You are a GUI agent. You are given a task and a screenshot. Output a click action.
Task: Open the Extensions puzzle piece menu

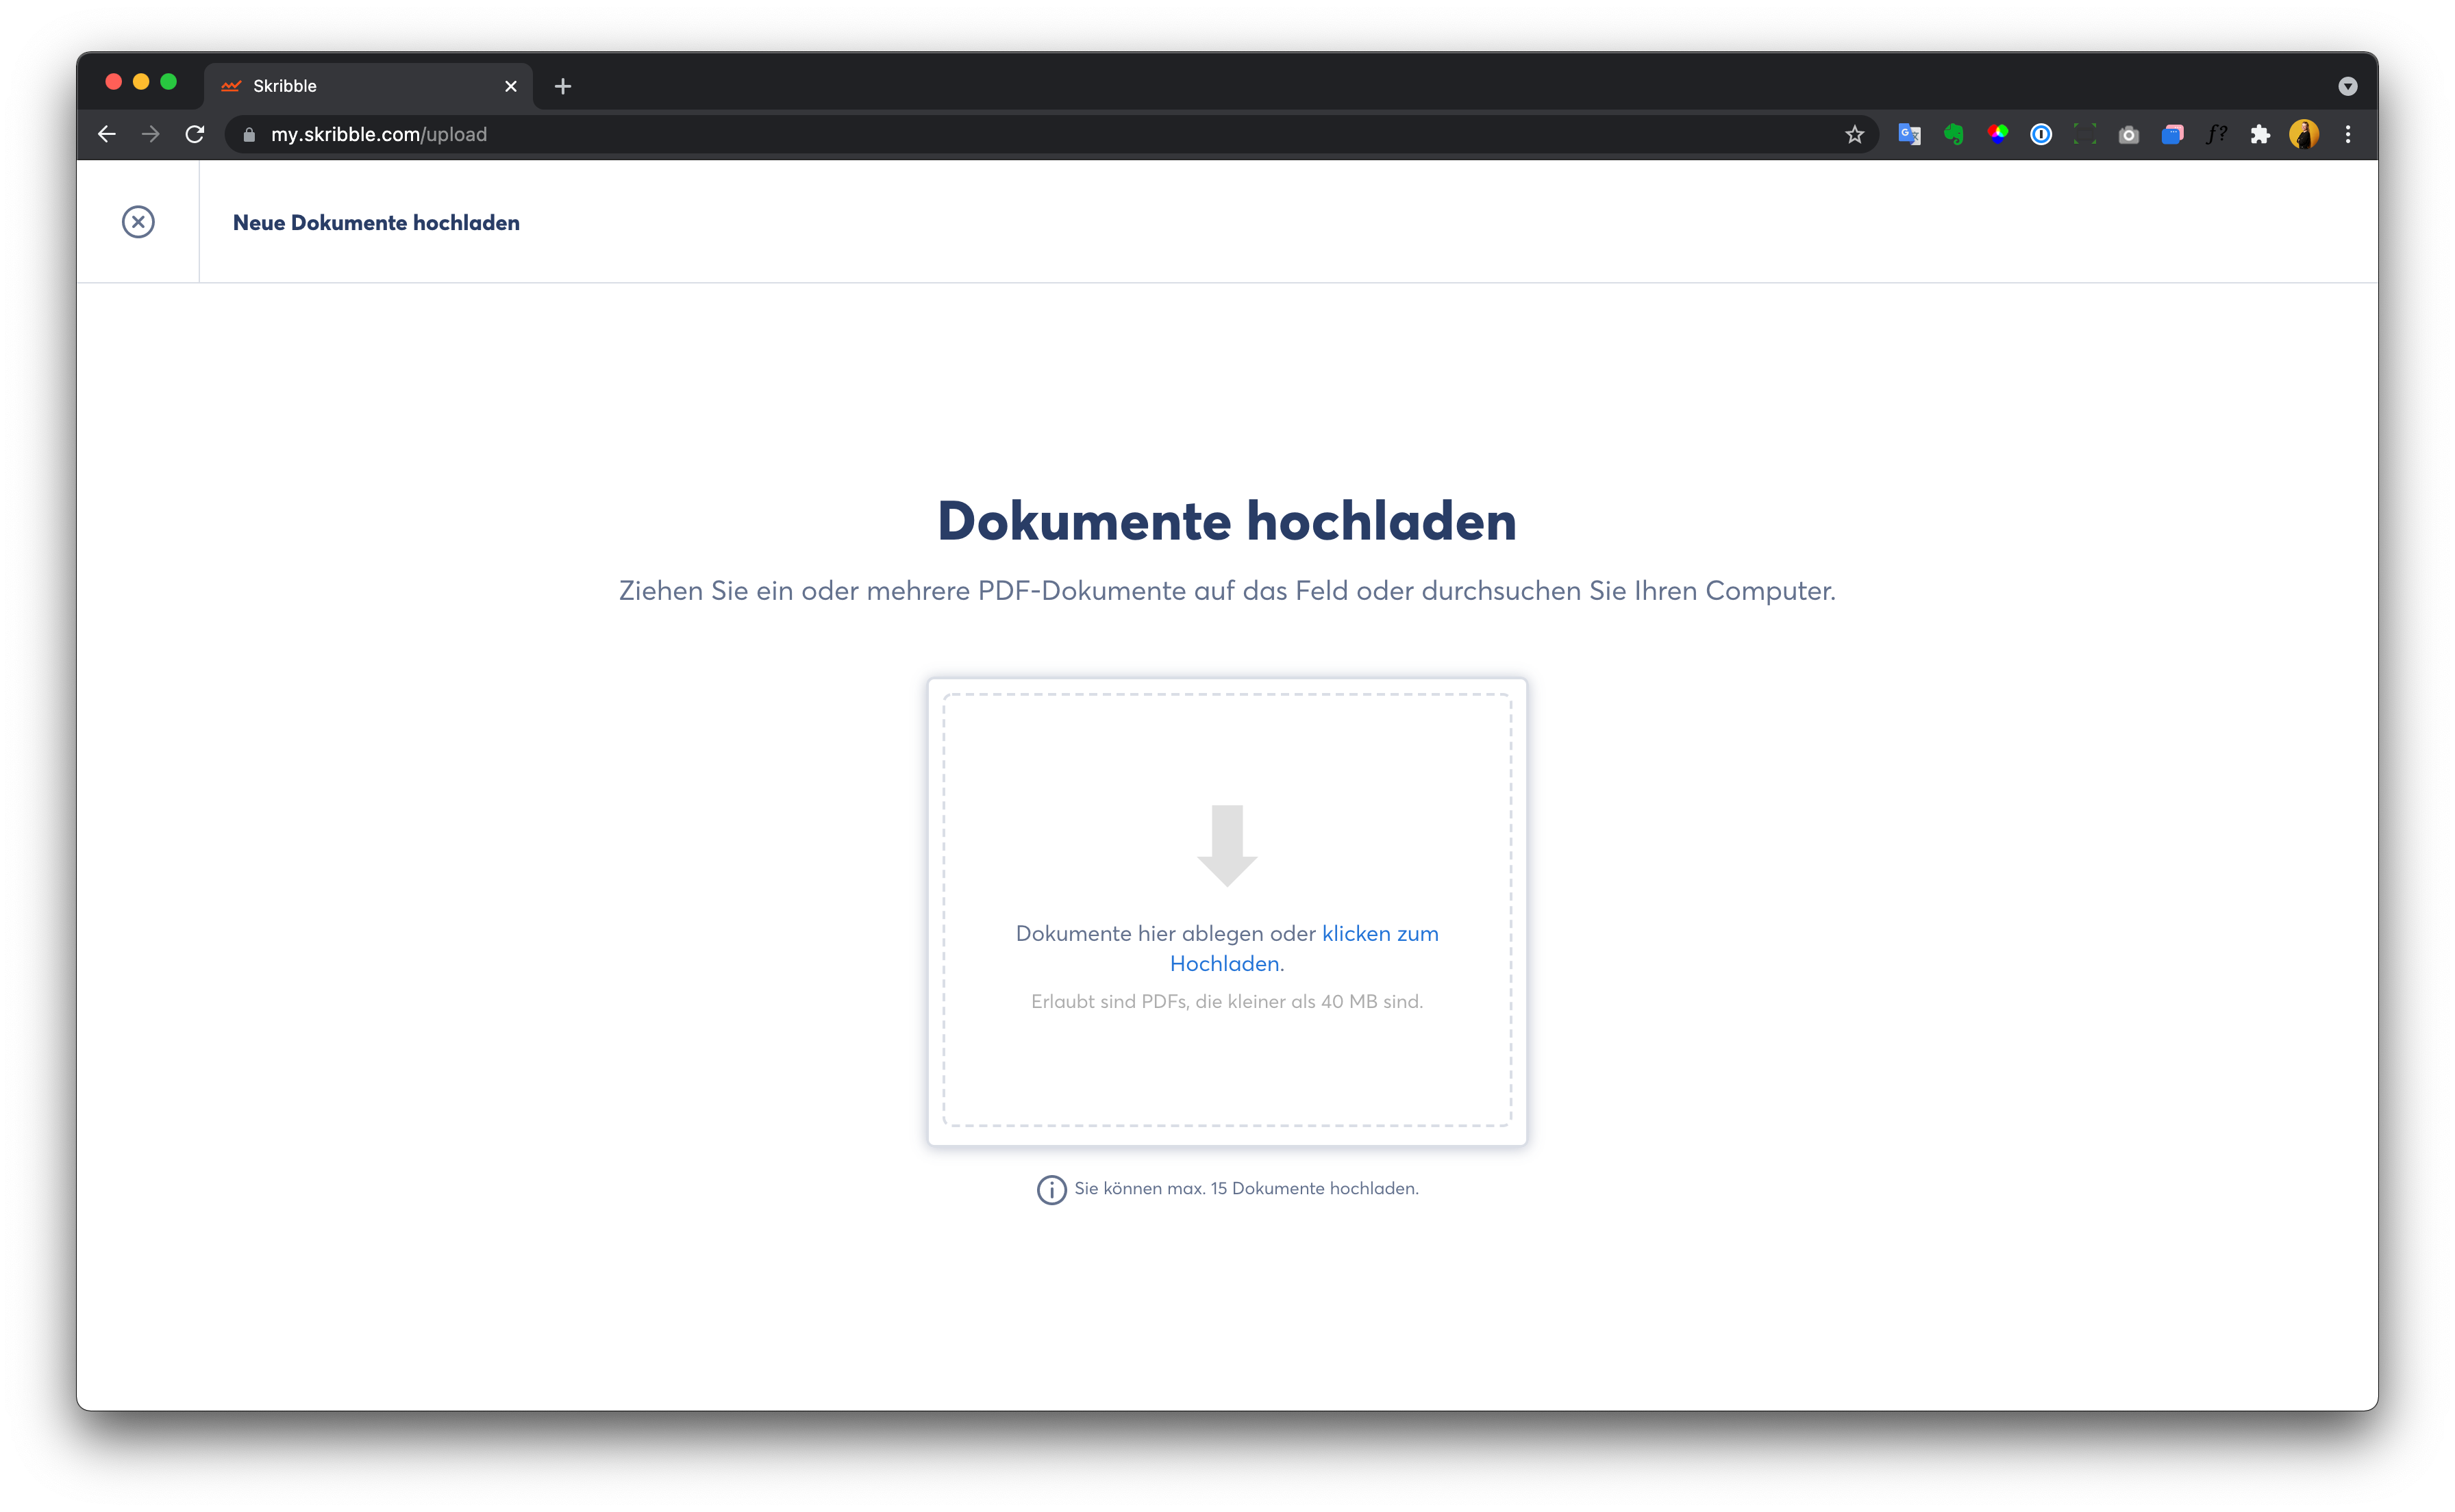[2260, 135]
